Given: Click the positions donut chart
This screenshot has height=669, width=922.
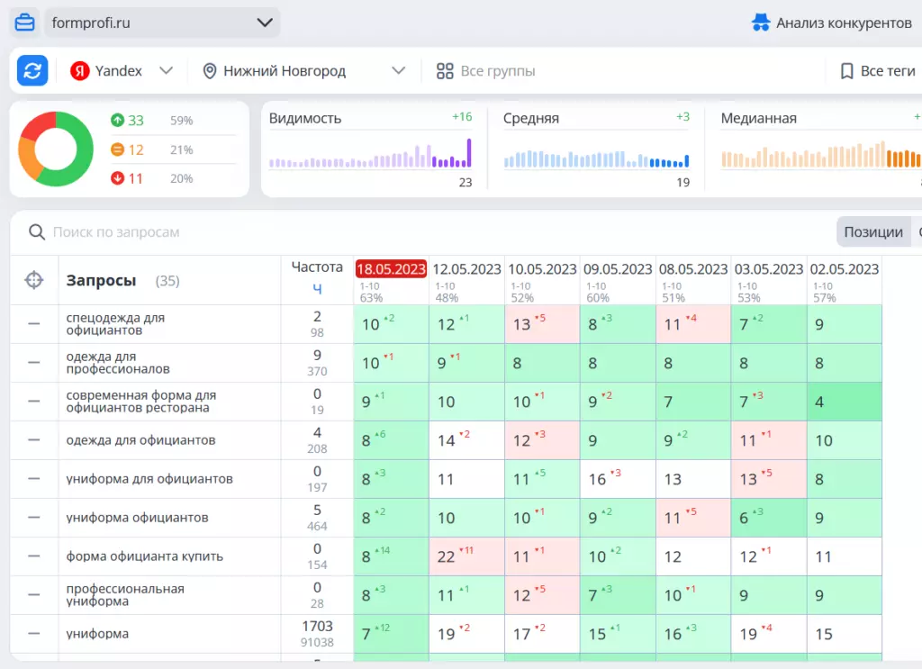Looking at the screenshot, I should tap(56, 149).
